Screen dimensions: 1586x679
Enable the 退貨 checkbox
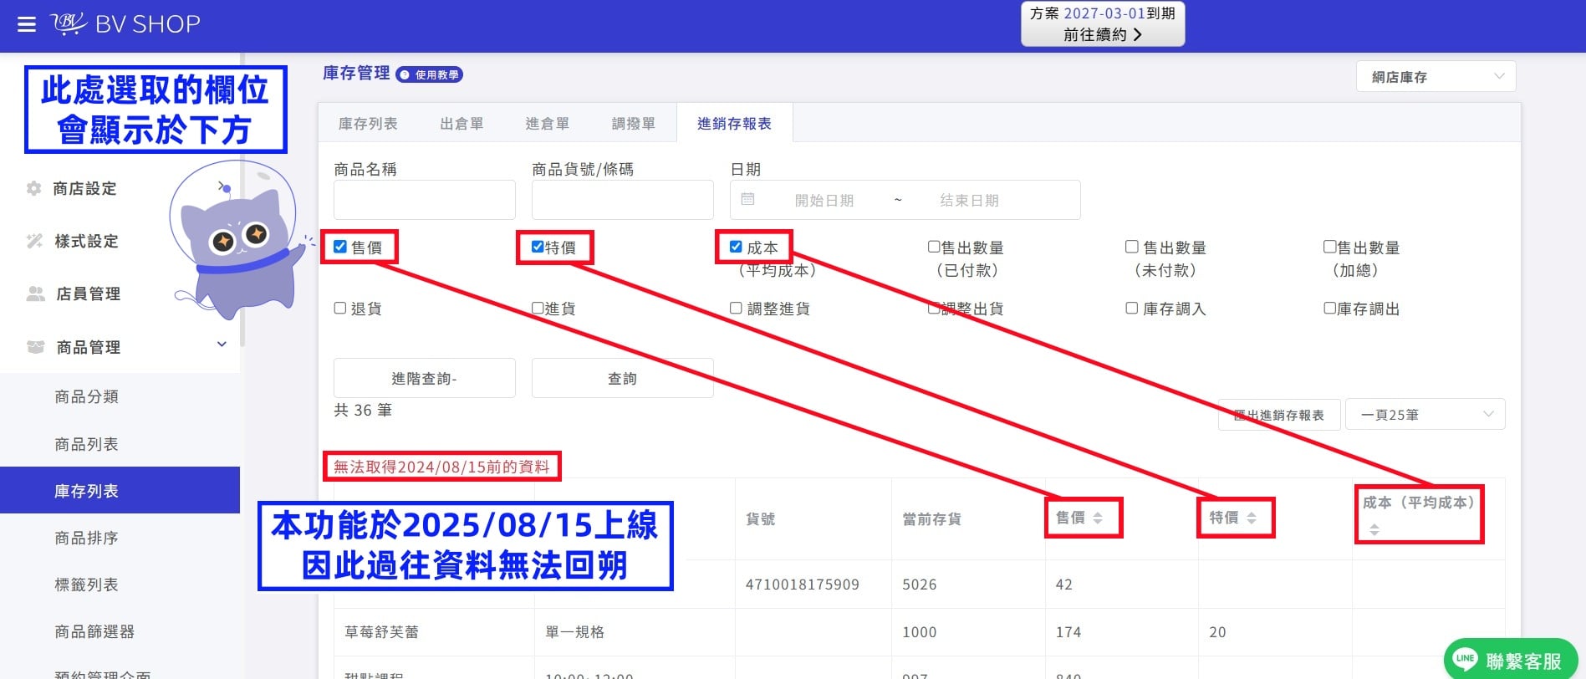[340, 309]
